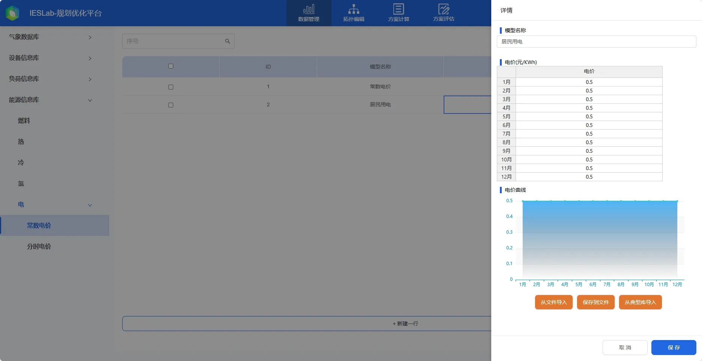702x361 pixels.
Task: Open the 拓扑编辑 topology icon
Action: click(x=354, y=9)
